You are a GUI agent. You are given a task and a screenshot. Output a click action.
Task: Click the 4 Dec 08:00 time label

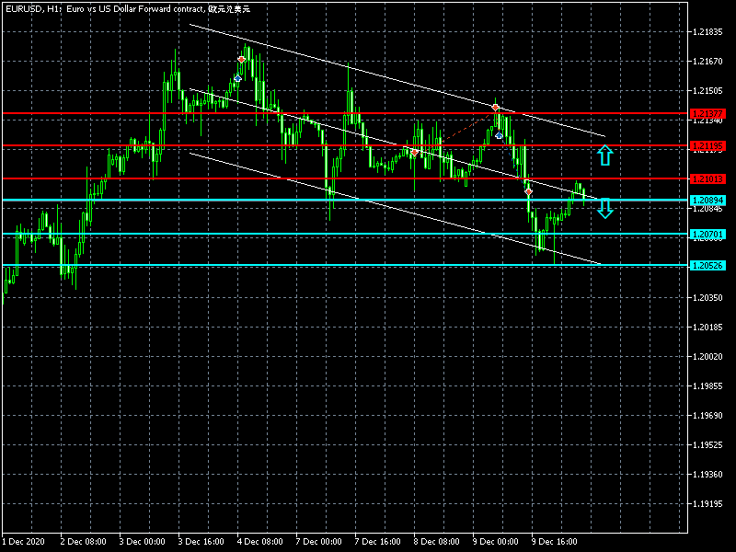click(x=260, y=542)
